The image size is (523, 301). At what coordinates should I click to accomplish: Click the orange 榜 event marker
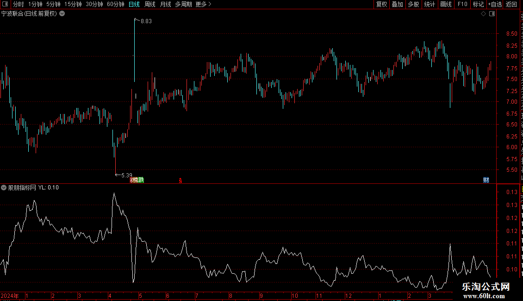point(136,180)
